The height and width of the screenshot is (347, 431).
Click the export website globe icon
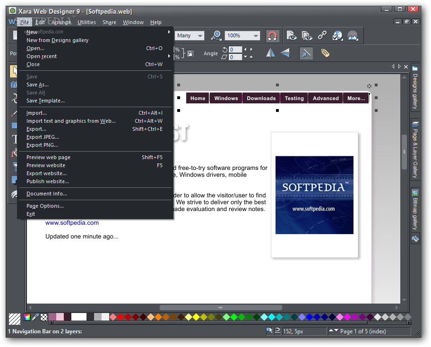pyautogui.click(x=337, y=36)
